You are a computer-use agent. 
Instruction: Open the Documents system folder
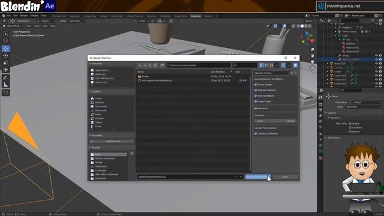(x=101, y=107)
